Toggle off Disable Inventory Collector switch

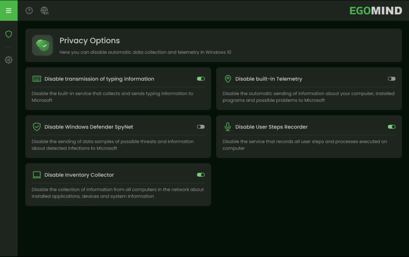coord(201,175)
